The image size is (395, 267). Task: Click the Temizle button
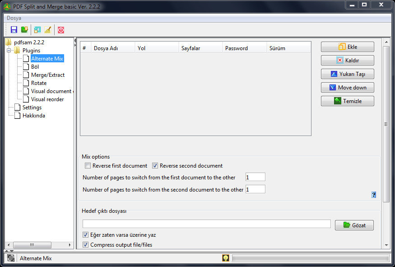[x=348, y=101]
